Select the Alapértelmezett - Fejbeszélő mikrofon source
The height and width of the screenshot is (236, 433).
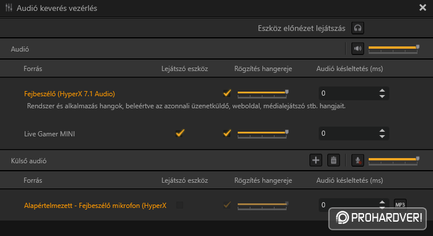95,206
